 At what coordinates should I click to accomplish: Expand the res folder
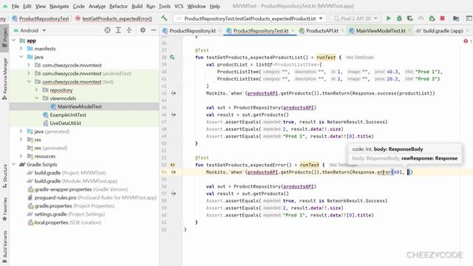21,140
